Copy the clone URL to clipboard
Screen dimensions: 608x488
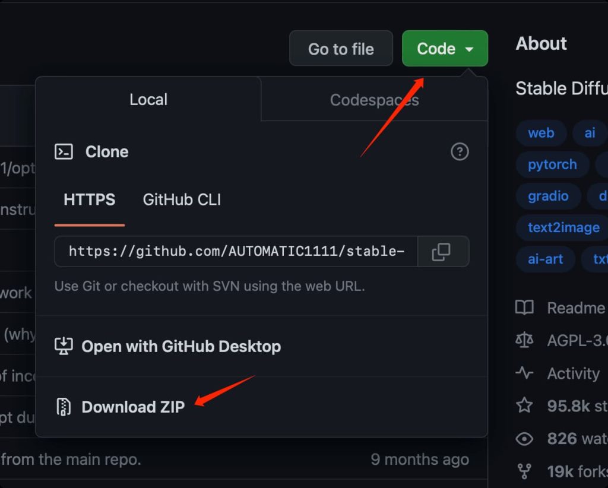(x=442, y=252)
